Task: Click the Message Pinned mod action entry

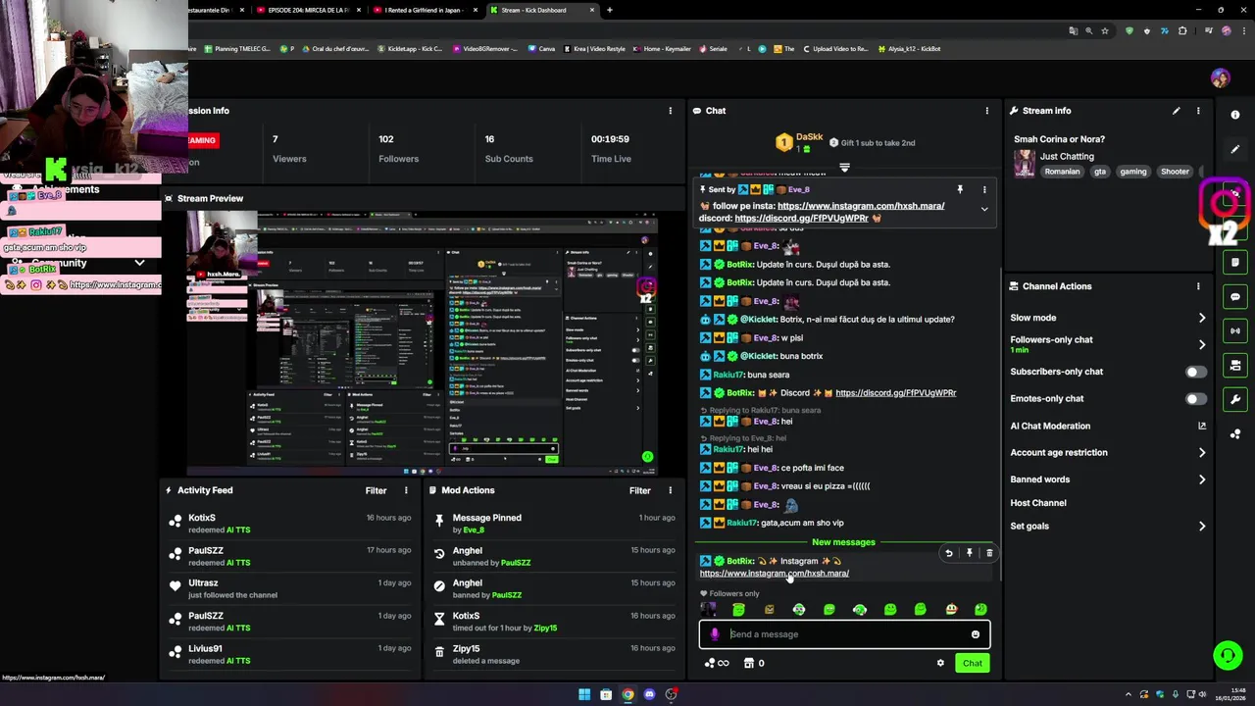Action: [x=554, y=524]
